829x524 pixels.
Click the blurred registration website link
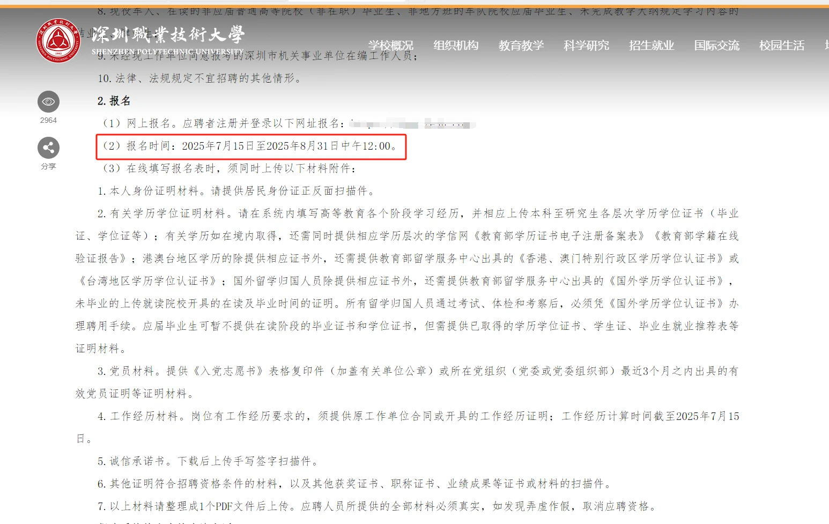tap(411, 124)
